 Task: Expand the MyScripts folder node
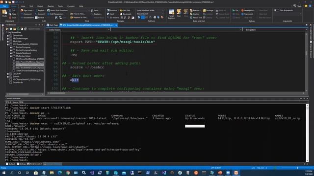[8, 42]
